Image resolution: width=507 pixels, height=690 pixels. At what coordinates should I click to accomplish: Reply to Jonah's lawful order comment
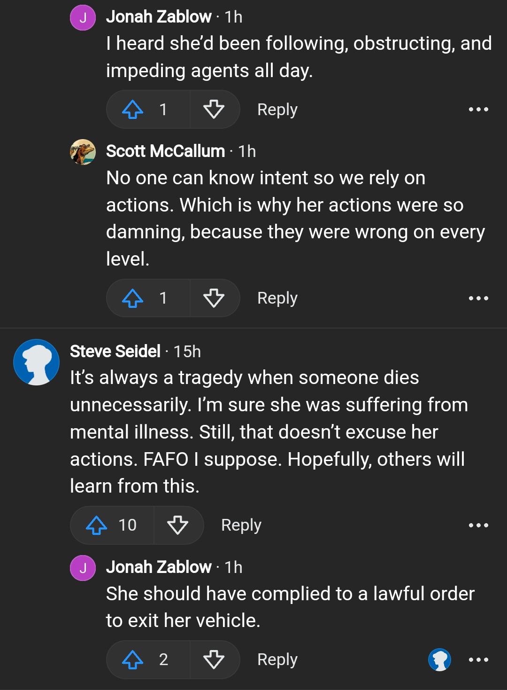277,659
